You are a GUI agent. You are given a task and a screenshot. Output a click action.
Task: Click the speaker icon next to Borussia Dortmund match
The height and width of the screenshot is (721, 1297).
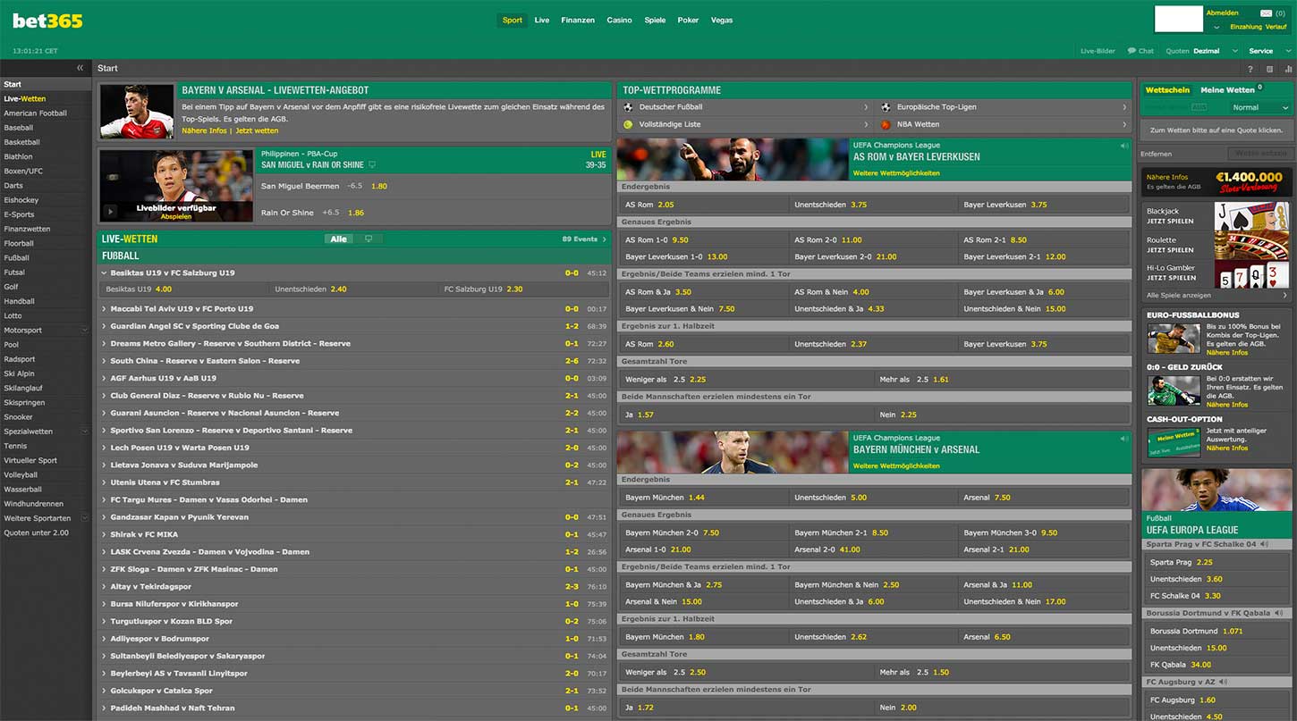1278,613
